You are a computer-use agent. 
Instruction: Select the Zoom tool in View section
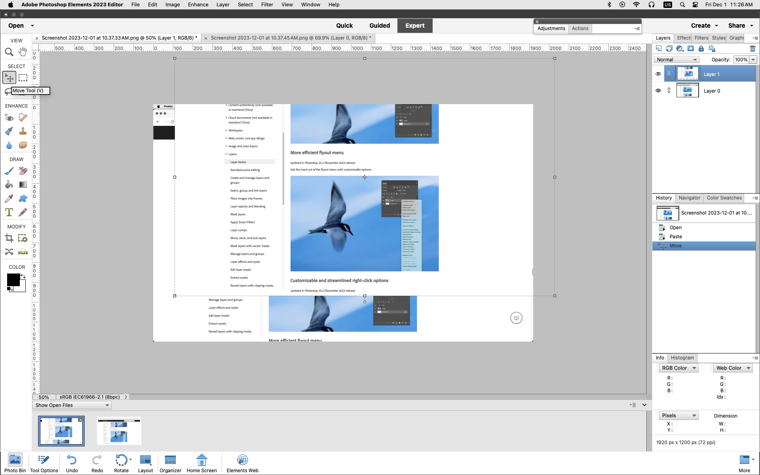coord(9,52)
